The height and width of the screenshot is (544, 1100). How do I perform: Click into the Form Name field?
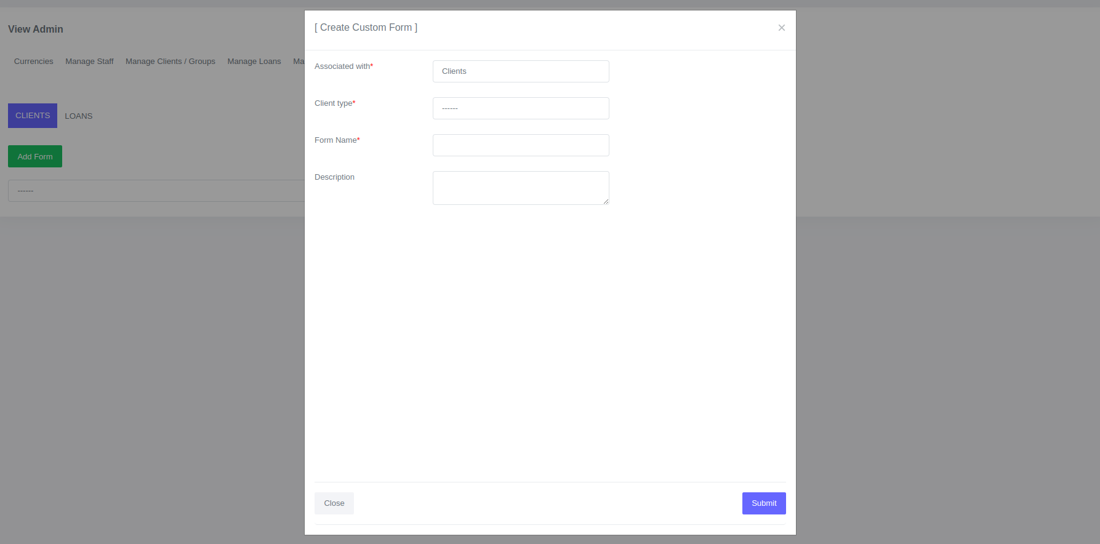tap(521, 145)
